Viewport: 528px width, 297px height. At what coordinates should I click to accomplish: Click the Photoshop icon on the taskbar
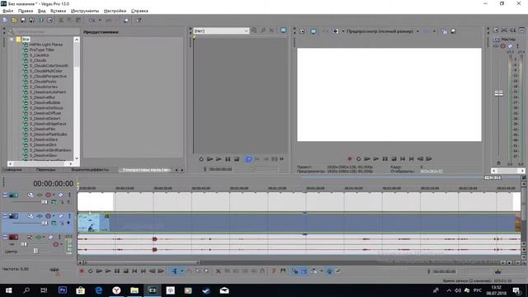pos(63,290)
